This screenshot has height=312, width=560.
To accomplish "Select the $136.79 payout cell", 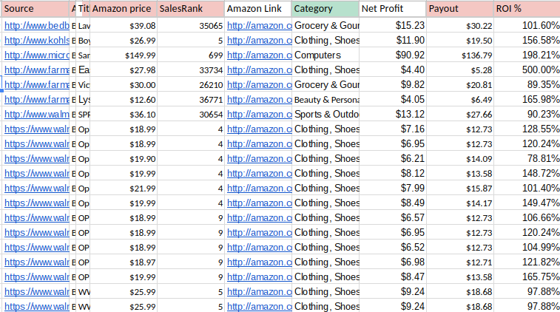I will 460,55.
